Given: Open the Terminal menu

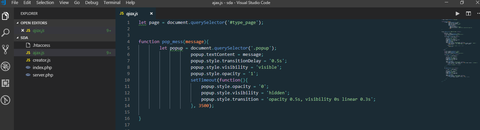Looking at the screenshot, I should [x=112, y=3].
